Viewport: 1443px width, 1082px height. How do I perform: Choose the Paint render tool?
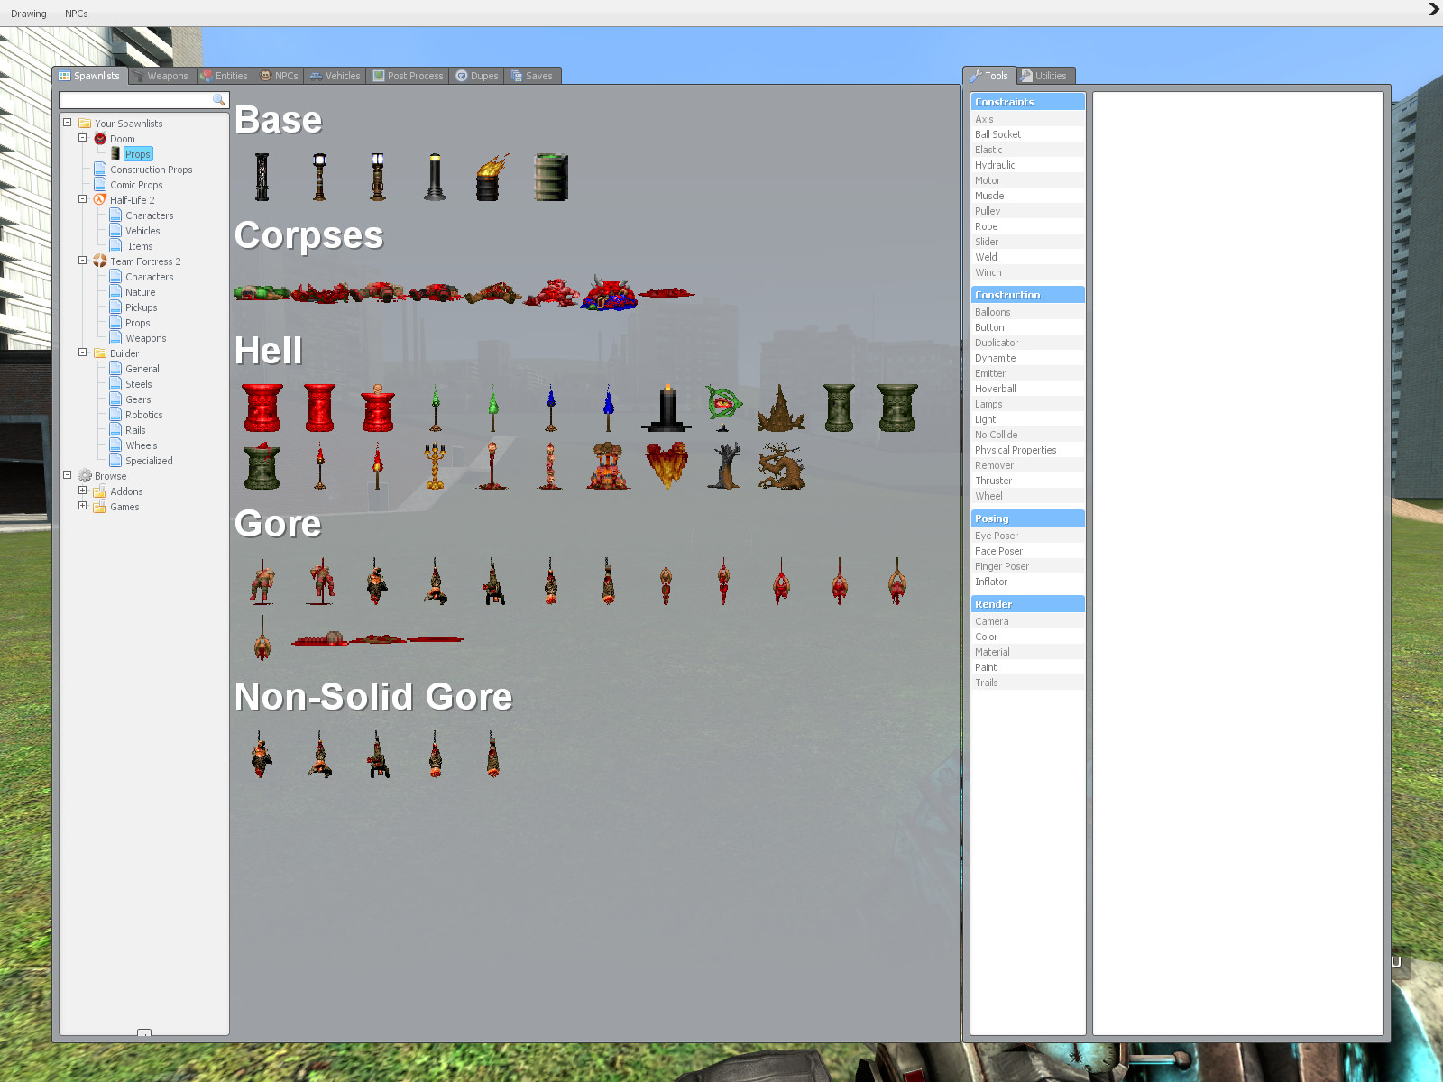pos(1027,667)
